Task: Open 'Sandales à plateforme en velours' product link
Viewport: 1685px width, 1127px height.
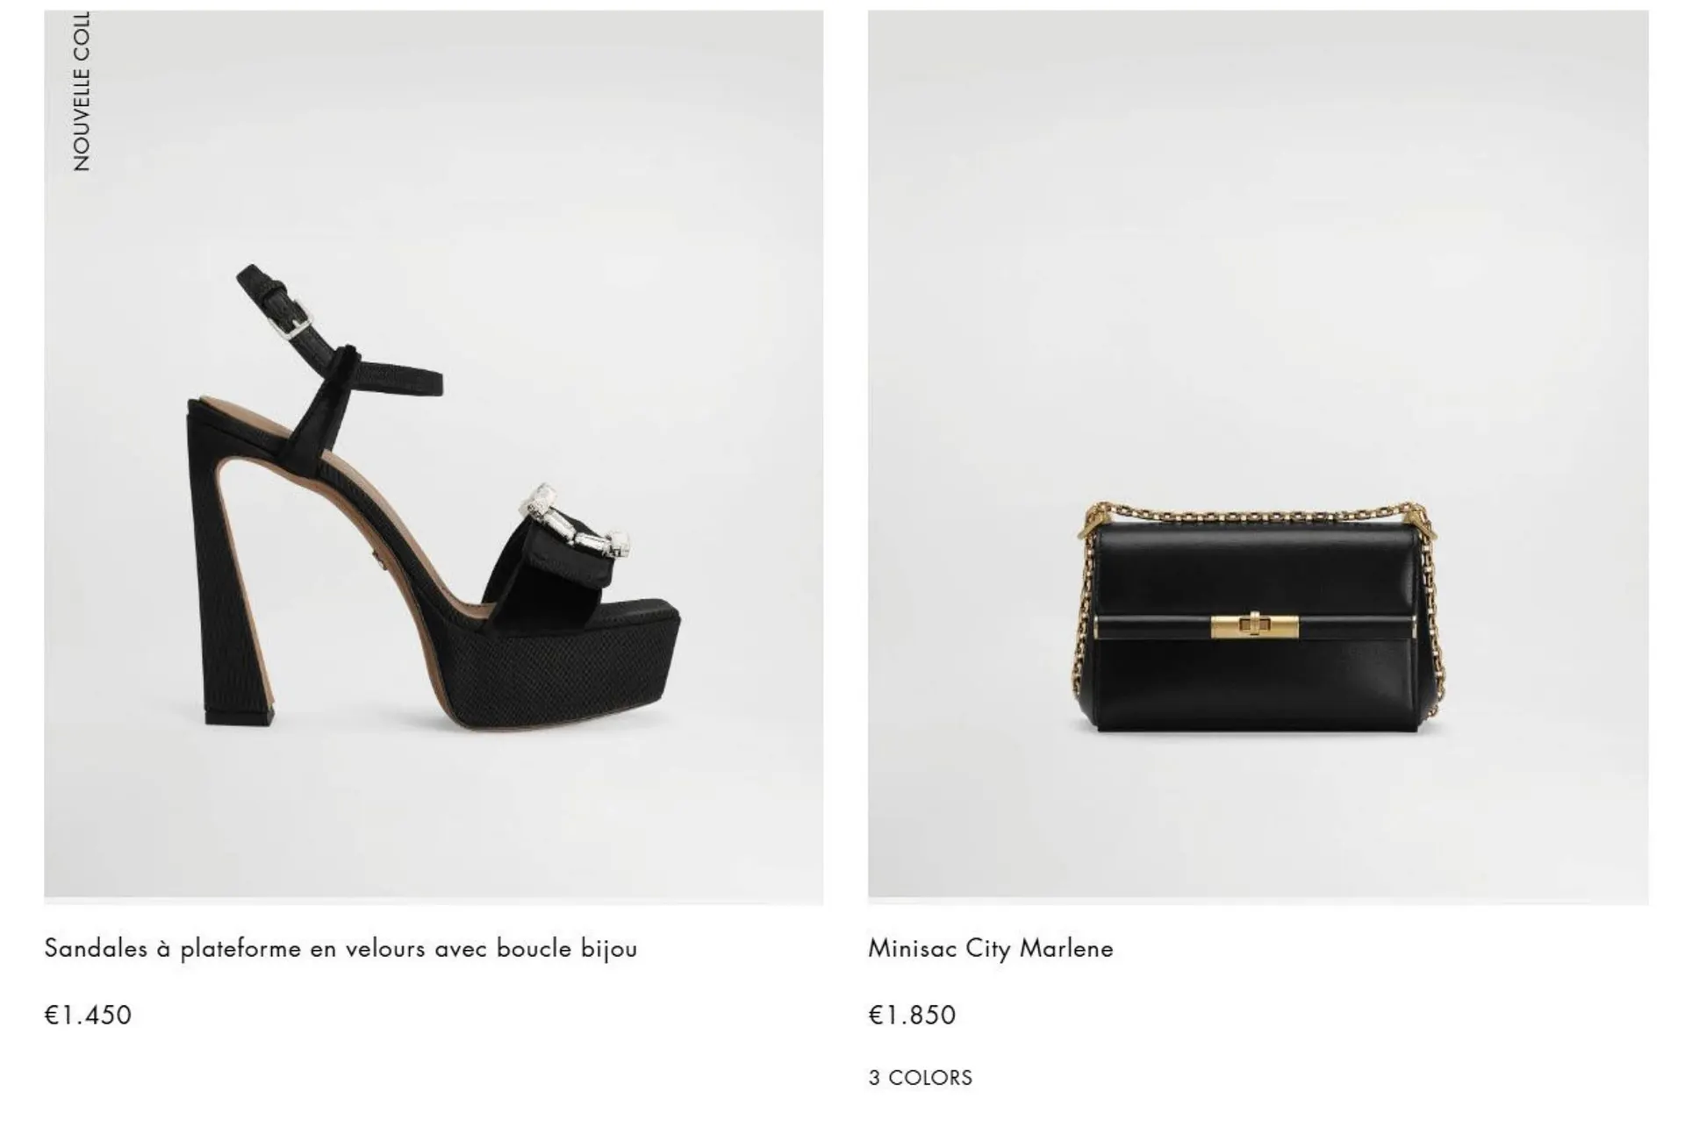Action: coord(341,948)
